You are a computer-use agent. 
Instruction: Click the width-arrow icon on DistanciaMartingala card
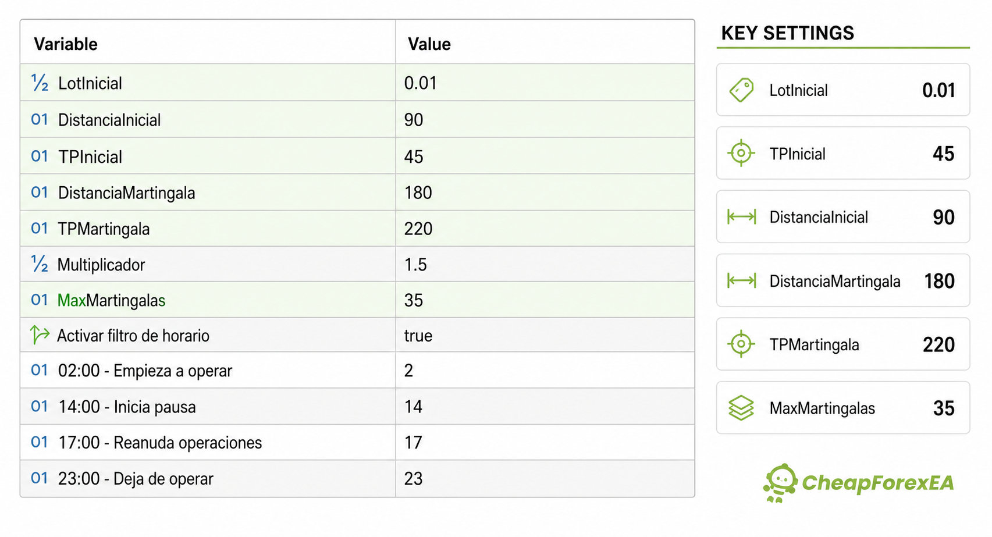742,281
